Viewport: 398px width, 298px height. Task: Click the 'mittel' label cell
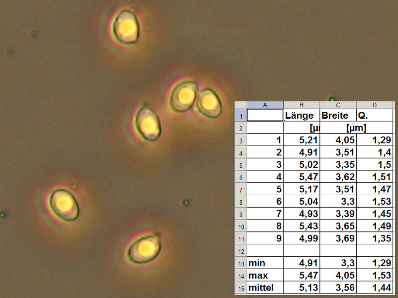(x=265, y=288)
